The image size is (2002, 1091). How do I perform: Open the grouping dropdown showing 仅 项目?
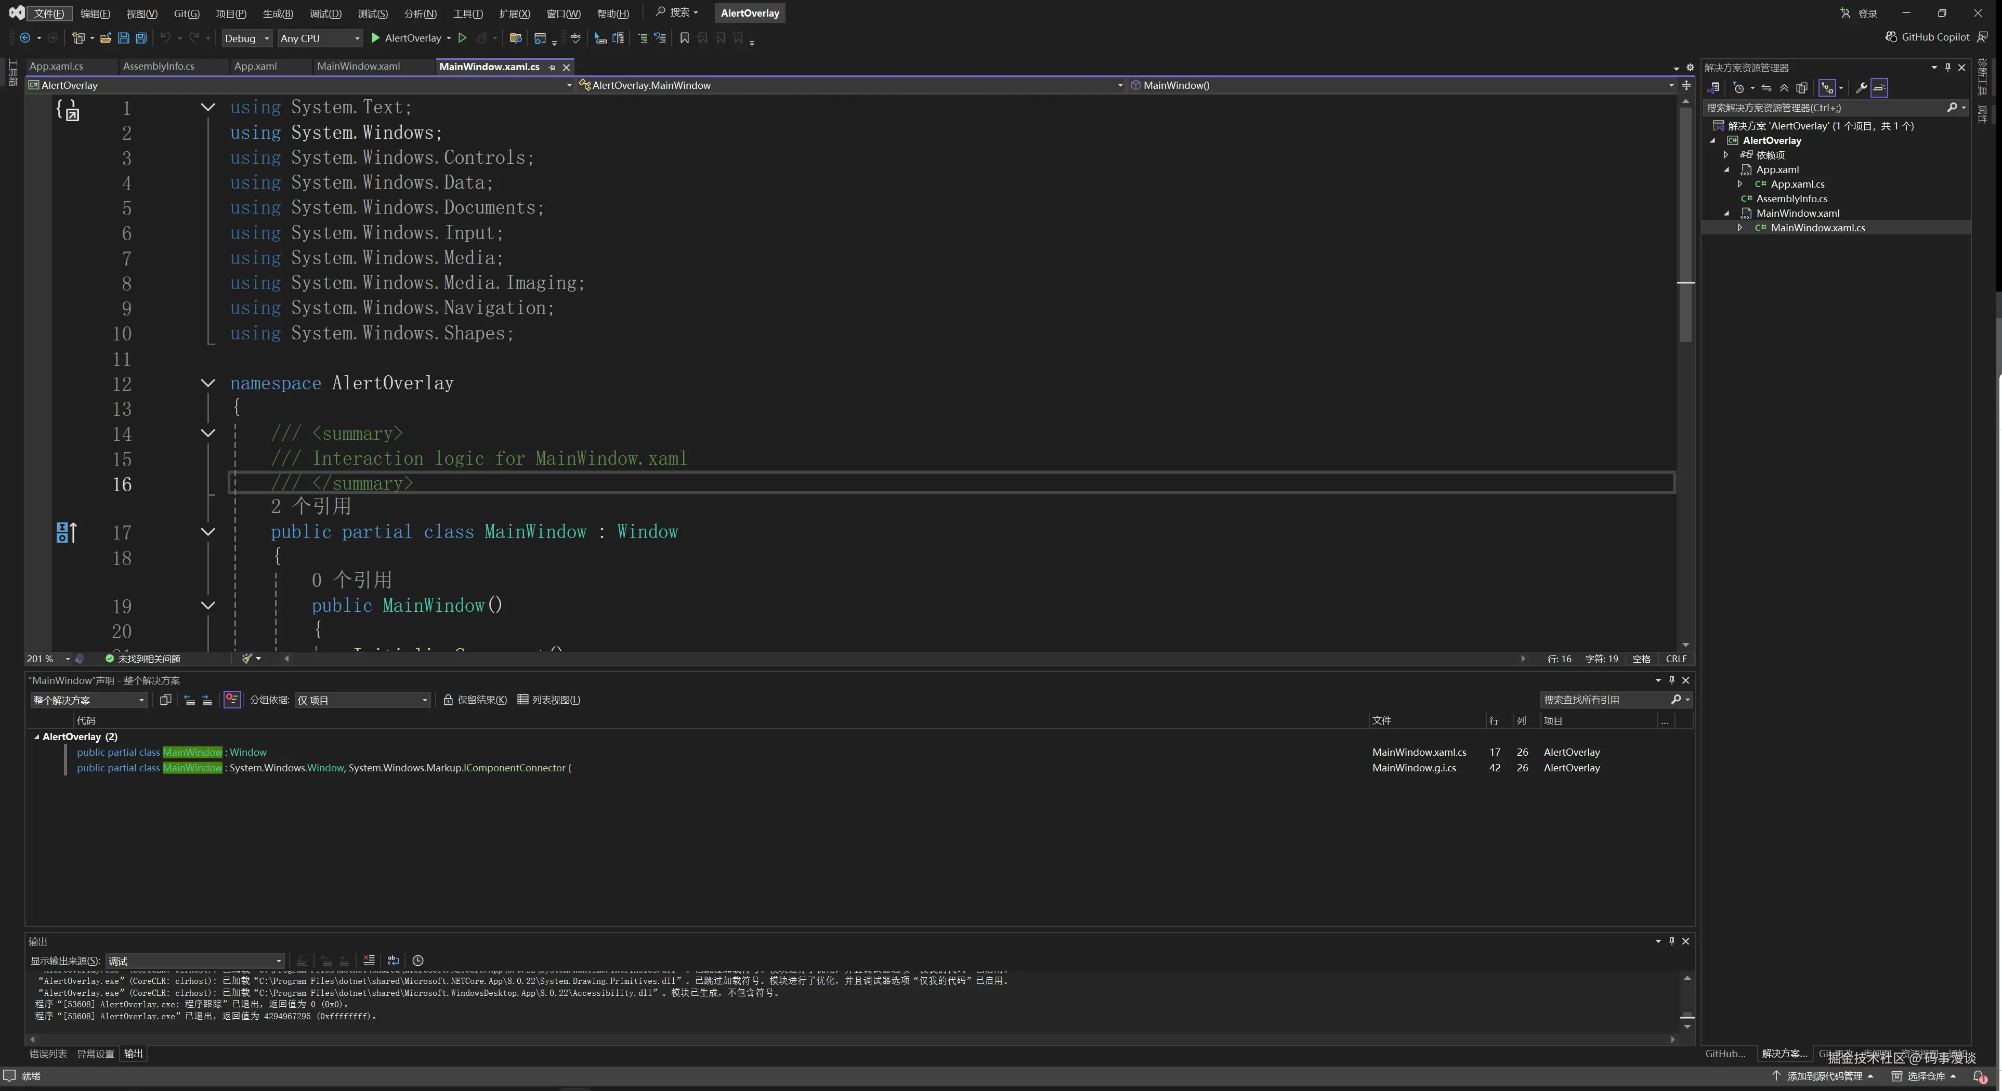click(362, 700)
